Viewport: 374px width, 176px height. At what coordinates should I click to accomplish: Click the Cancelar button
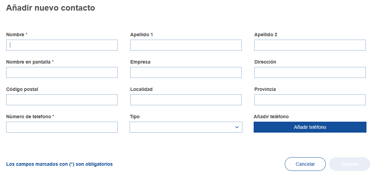(305, 164)
